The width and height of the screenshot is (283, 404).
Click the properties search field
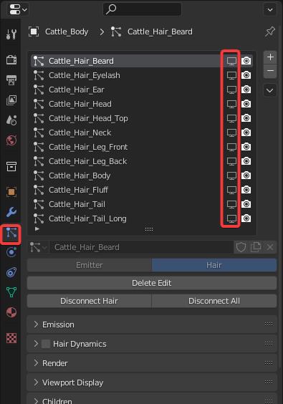pos(142,9)
